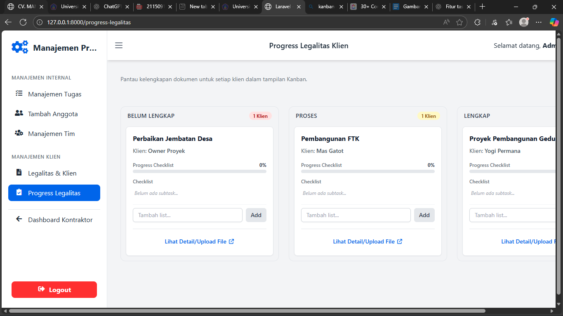Click the browser refresh icon
The image size is (563, 316).
tap(23, 22)
